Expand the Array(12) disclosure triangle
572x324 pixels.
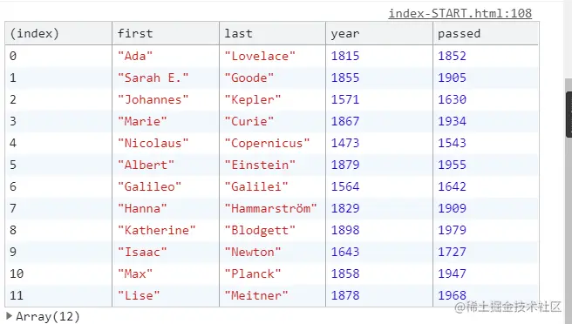click(9, 316)
